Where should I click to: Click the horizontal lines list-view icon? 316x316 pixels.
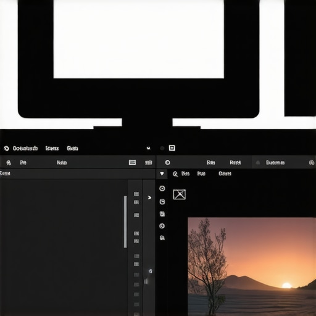pyautogui.click(x=132, y=162)
